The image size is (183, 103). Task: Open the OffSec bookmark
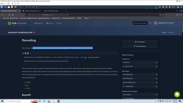(79, 18)
